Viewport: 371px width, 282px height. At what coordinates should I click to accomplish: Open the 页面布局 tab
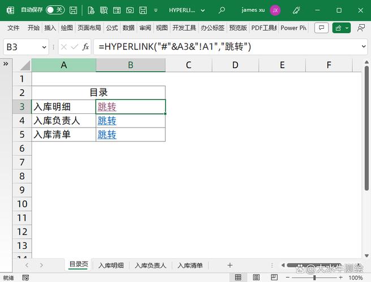89,28
